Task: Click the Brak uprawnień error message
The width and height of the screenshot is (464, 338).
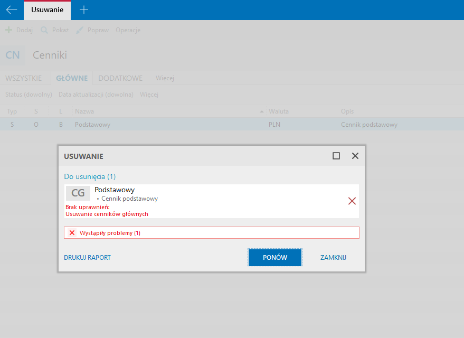Action: pos(107,210)
